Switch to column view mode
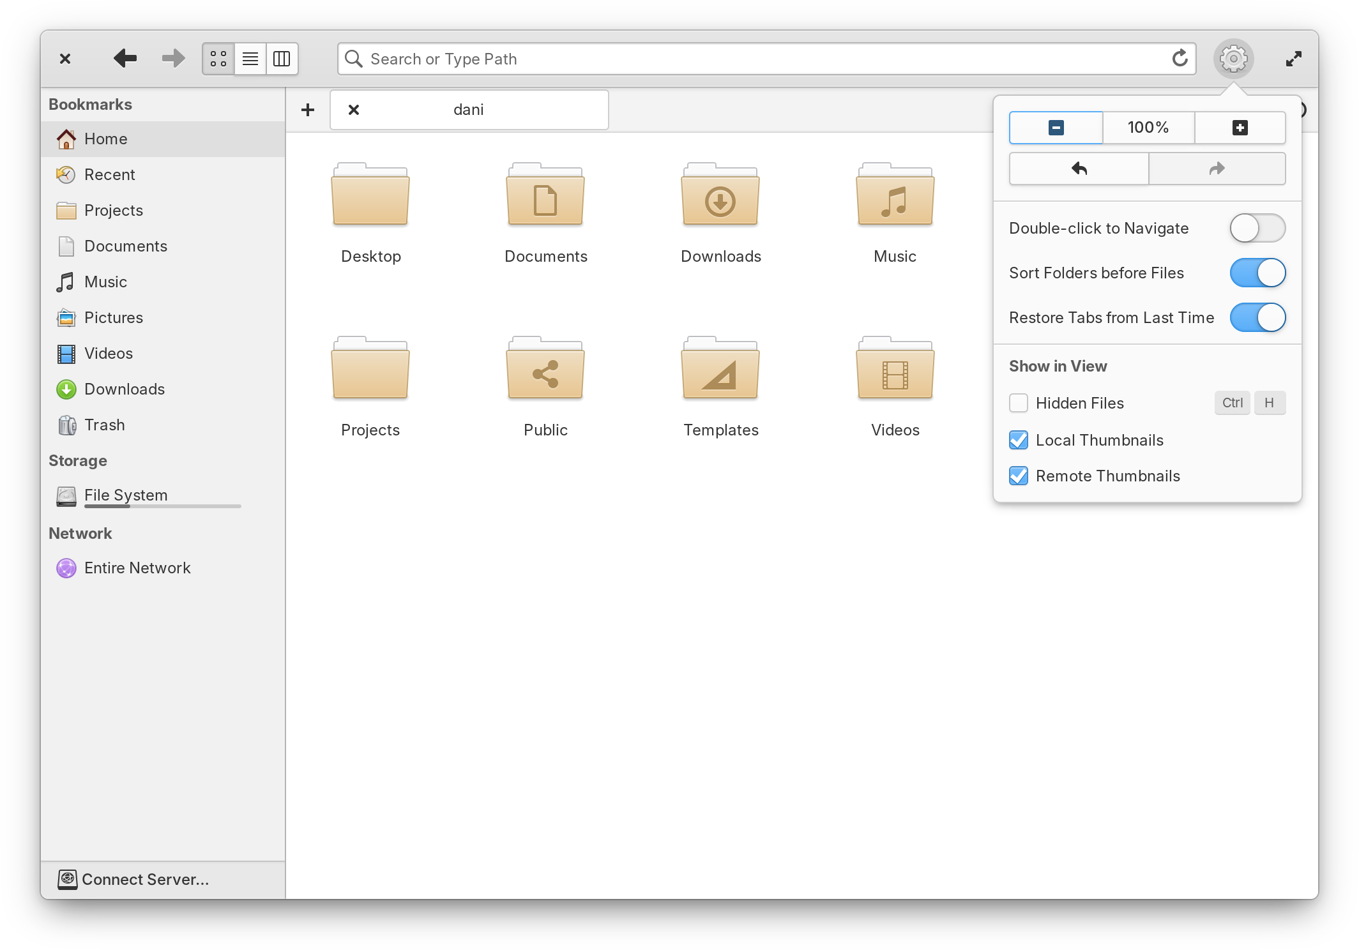1359x950 pixels. click(282, 58)
